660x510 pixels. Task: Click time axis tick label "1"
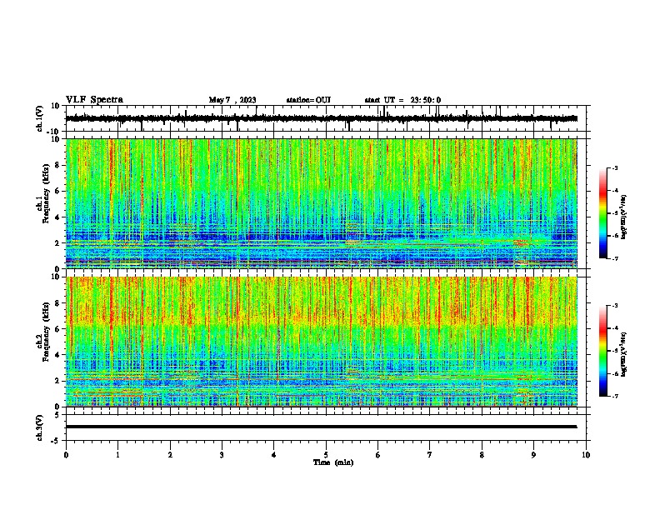[x=117, y=455]
